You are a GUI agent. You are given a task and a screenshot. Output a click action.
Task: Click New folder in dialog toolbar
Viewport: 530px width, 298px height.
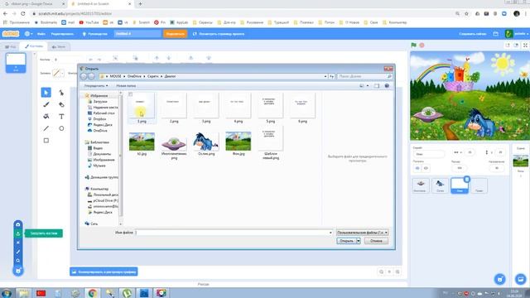126,86
